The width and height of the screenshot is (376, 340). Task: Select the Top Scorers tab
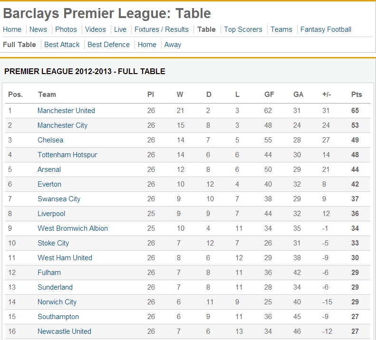[x=243, y=29]
